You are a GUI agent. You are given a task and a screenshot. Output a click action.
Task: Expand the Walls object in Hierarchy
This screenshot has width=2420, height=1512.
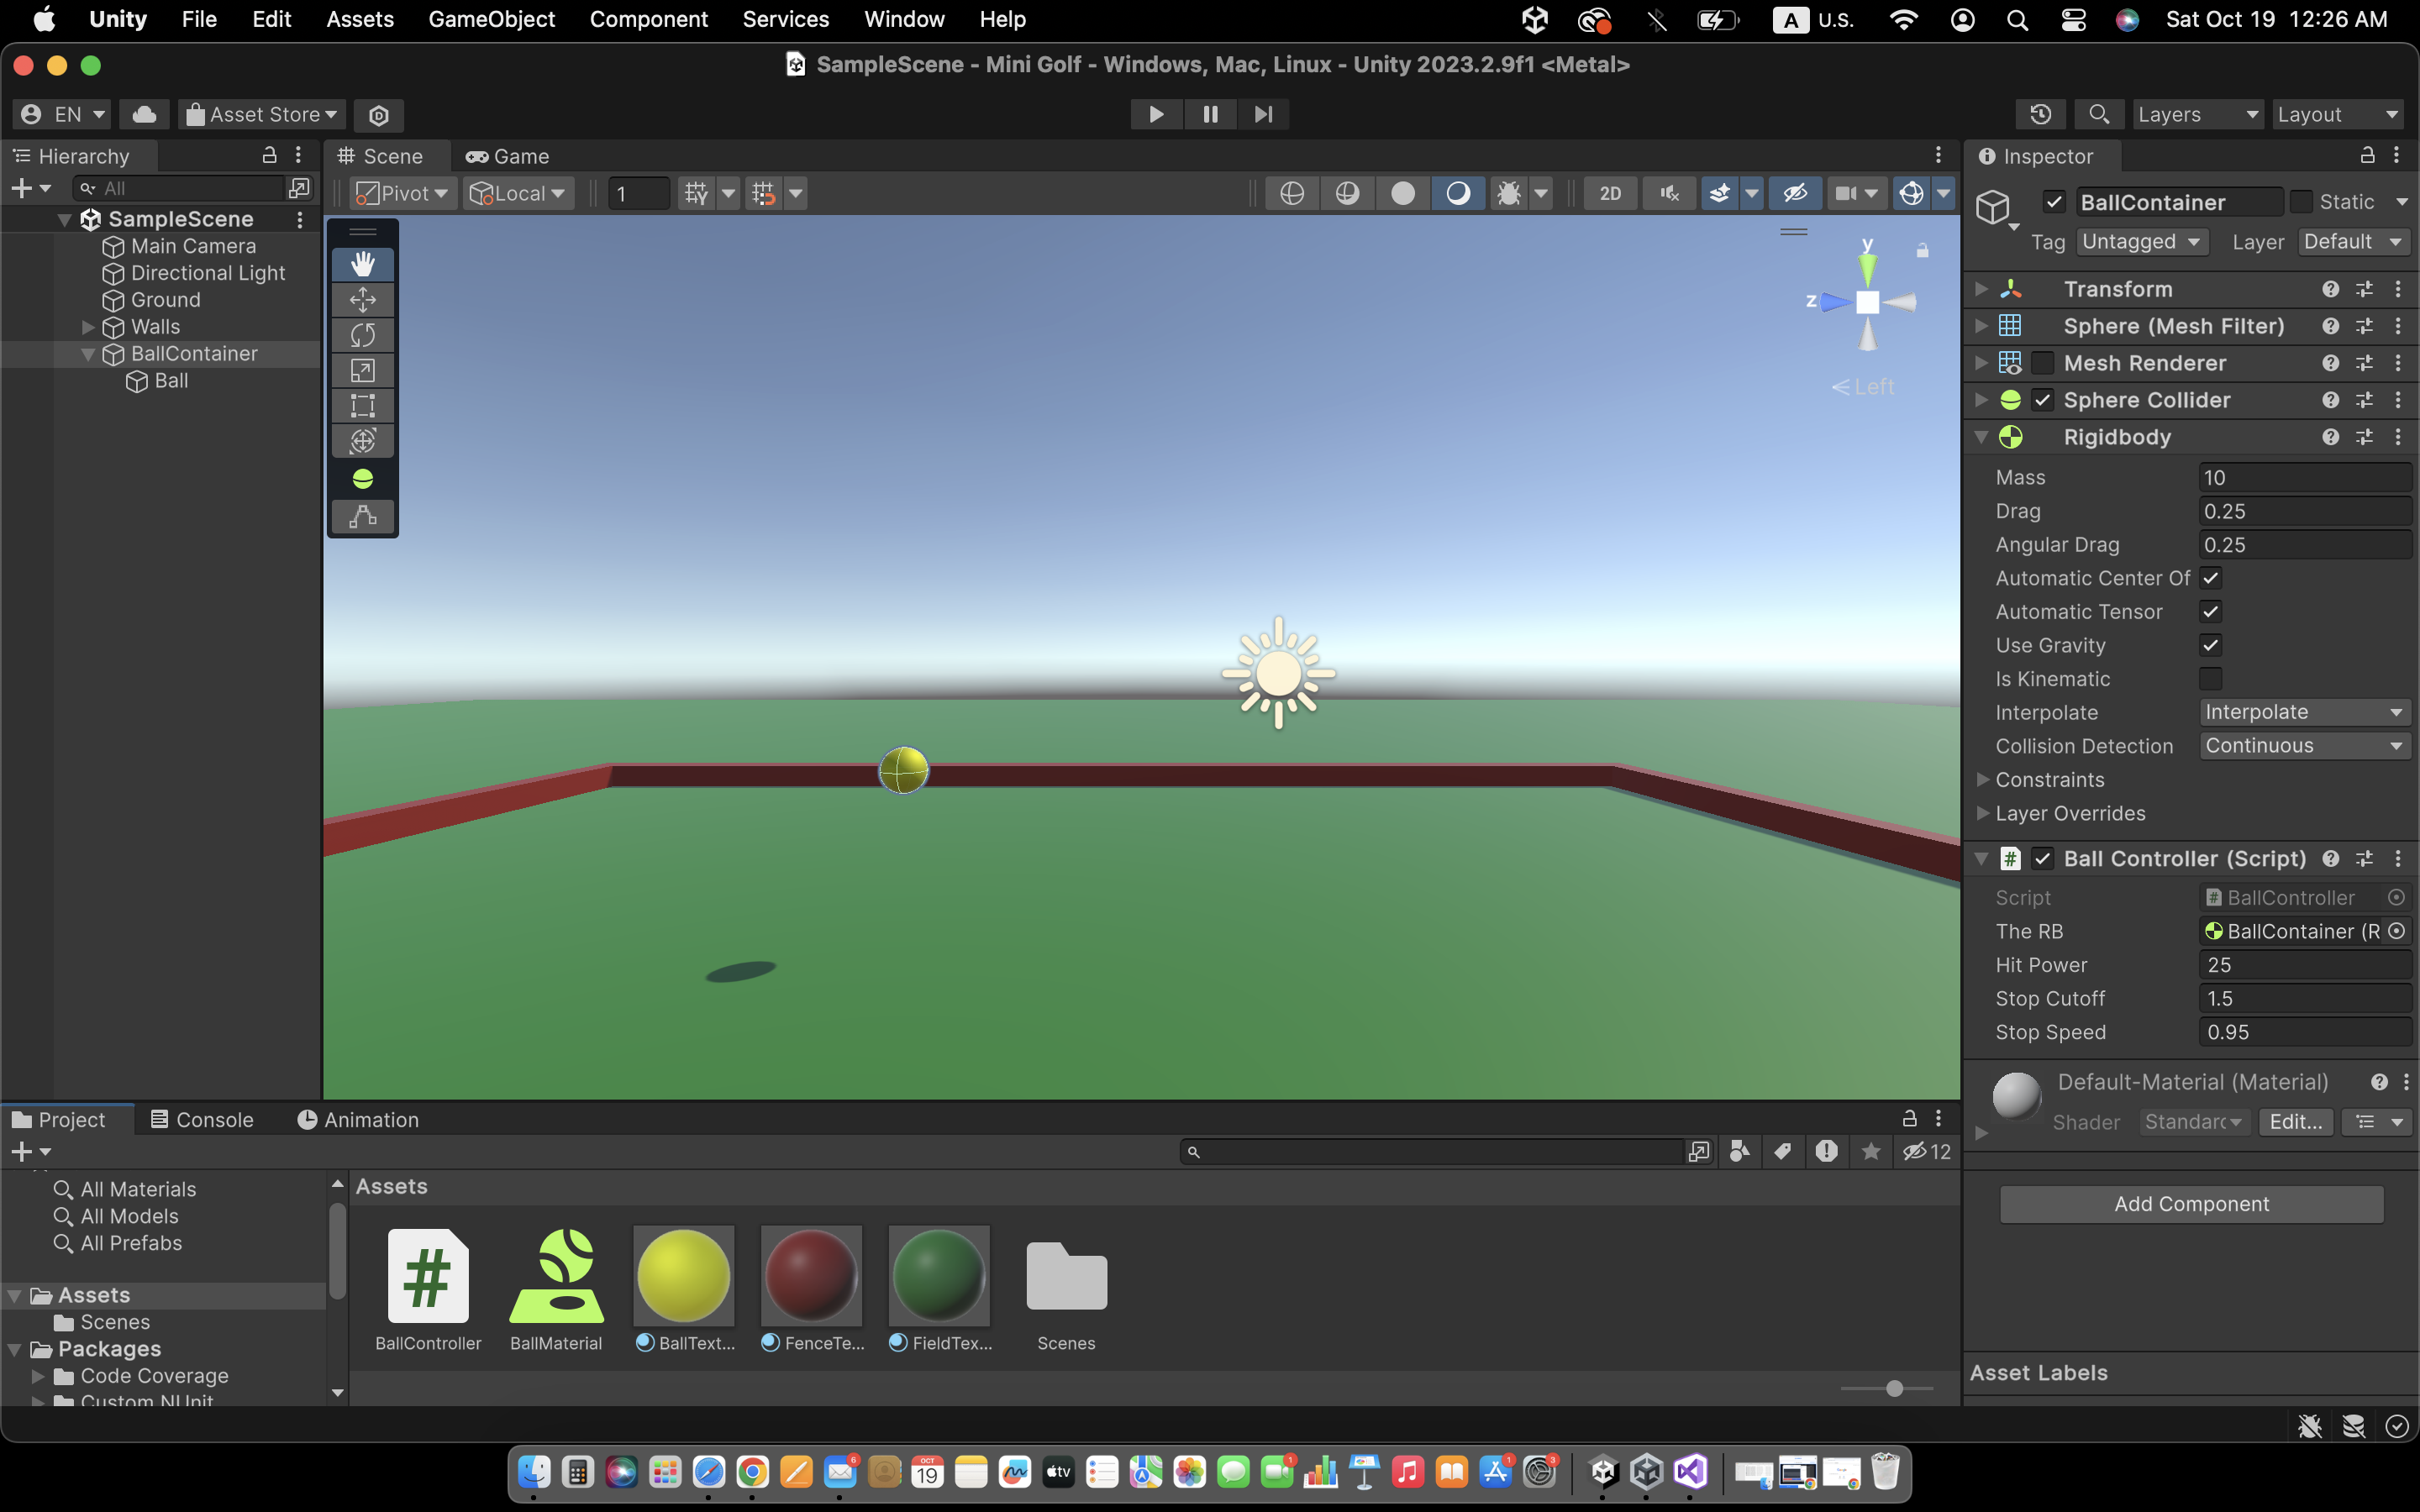coord(88,327)
